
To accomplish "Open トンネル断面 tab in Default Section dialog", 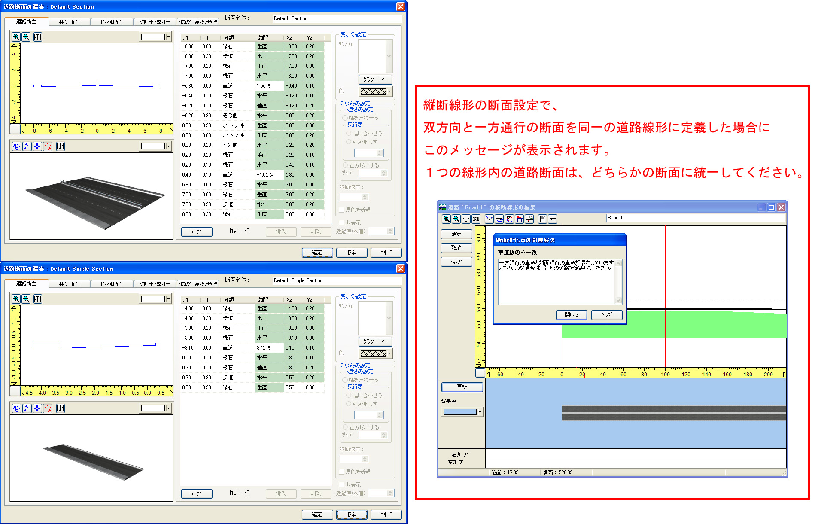I will pos(112,22).
